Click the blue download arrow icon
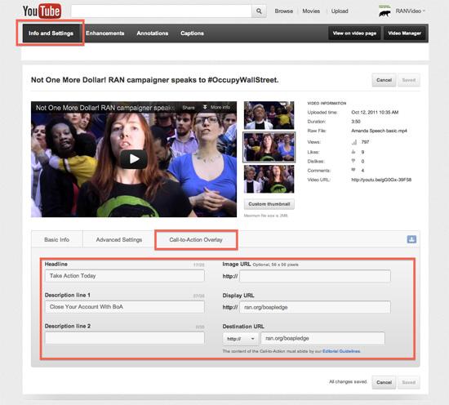The width and height of the screenshot is (449, 405). [x=411, y=239]
